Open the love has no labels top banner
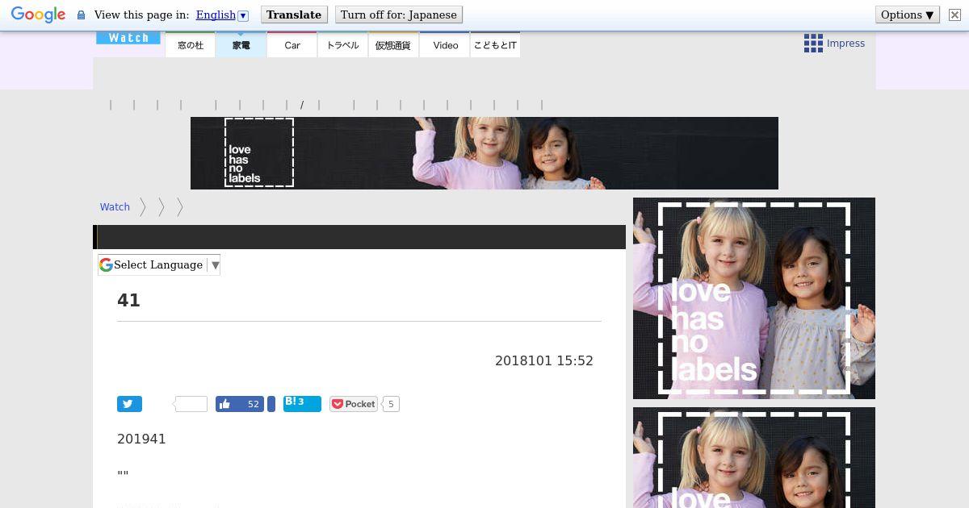 point(484,153)
